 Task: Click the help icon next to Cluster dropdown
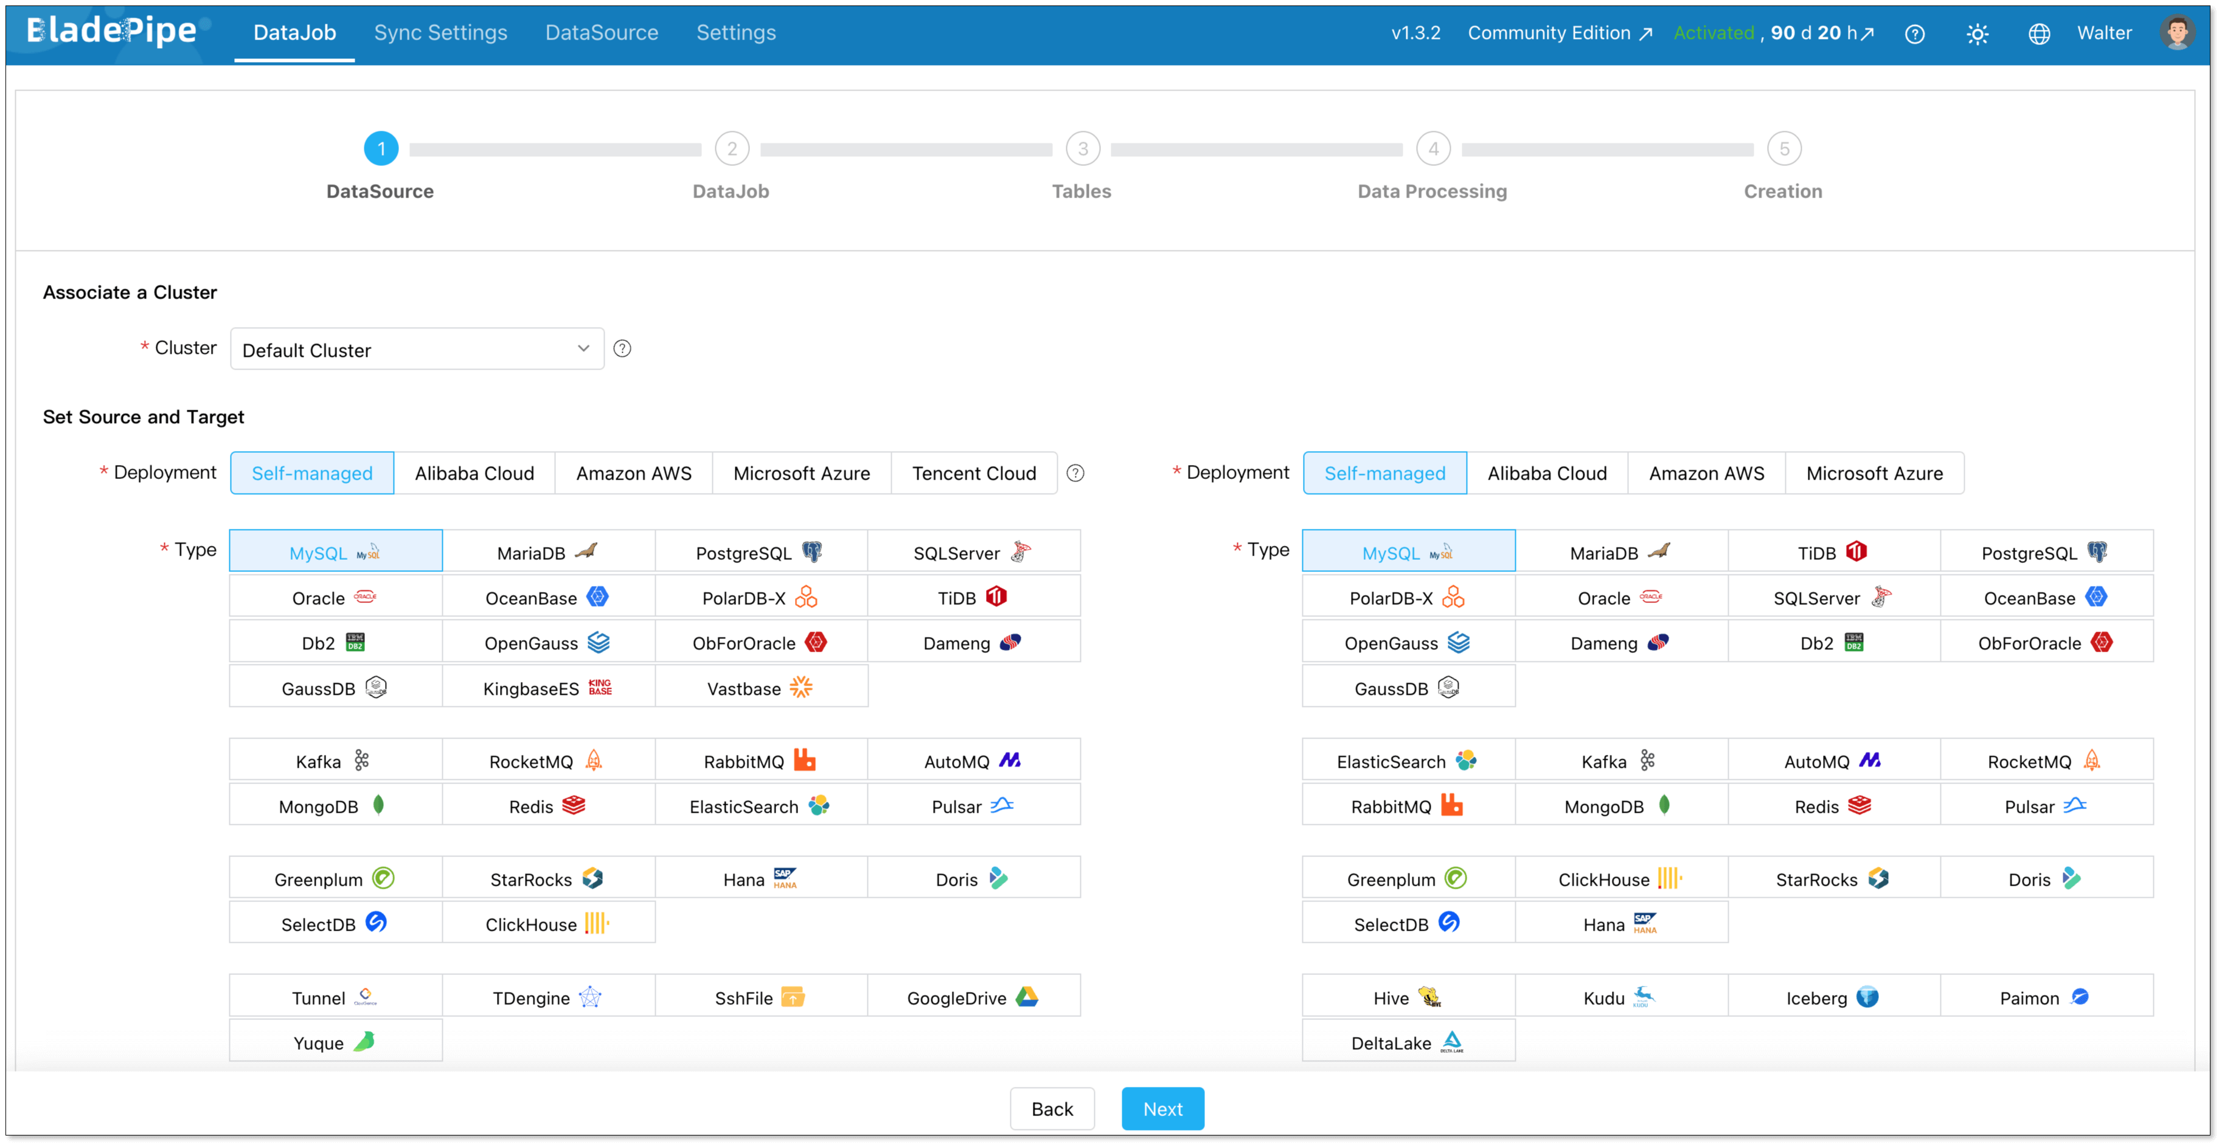(622, 349)
